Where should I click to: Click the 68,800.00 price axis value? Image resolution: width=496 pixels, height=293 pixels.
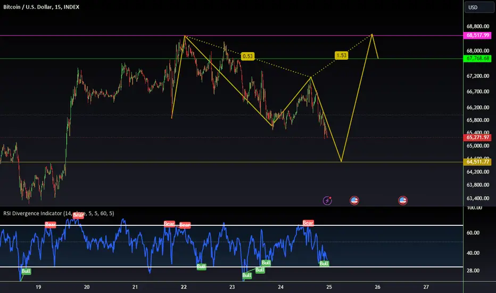478,27
